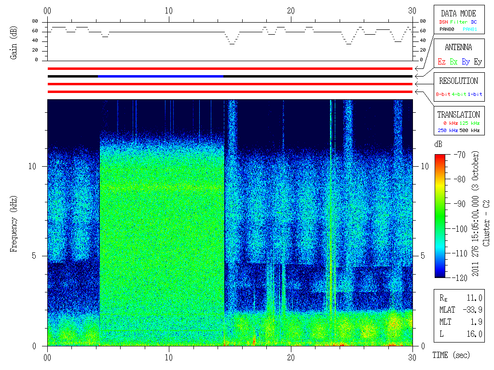The image size is (494, 370).
Task: Pick the black Ey antenna label
Action: click(478, 62)
